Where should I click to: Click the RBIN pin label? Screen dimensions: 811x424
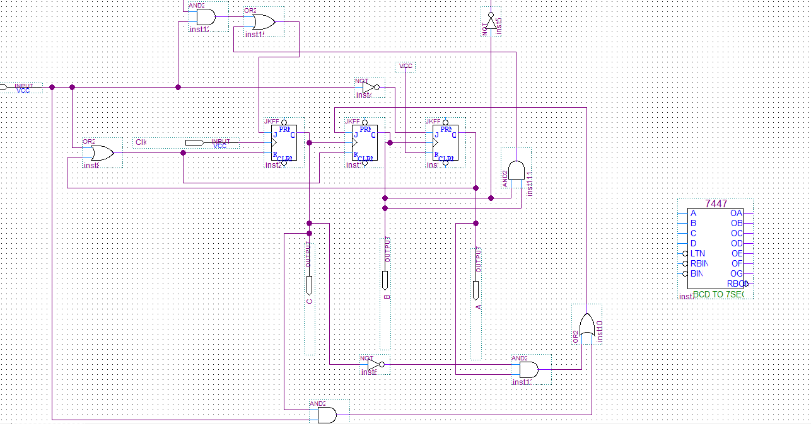pos(699,263)
